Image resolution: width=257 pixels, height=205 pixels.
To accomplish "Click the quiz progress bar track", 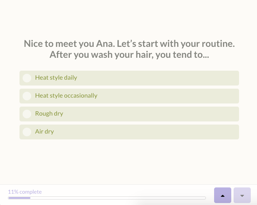I will 107,198.
